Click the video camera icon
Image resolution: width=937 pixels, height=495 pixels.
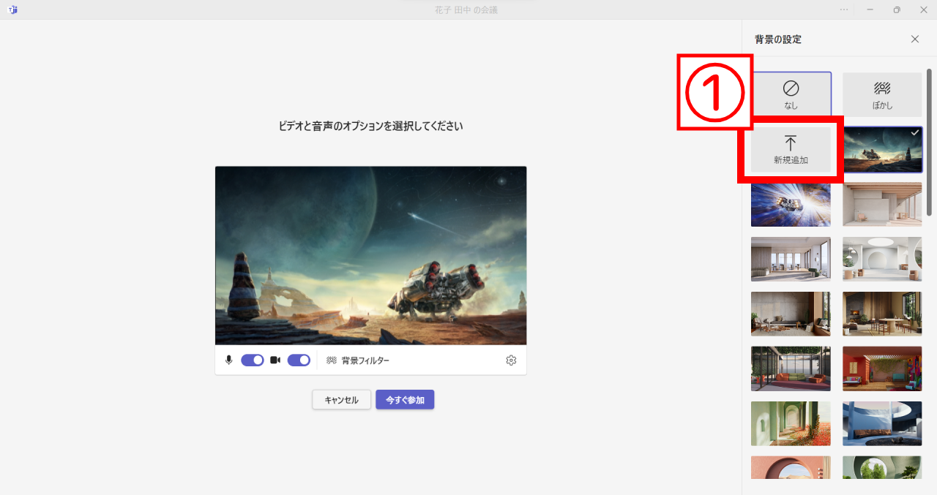pos(275,360)
